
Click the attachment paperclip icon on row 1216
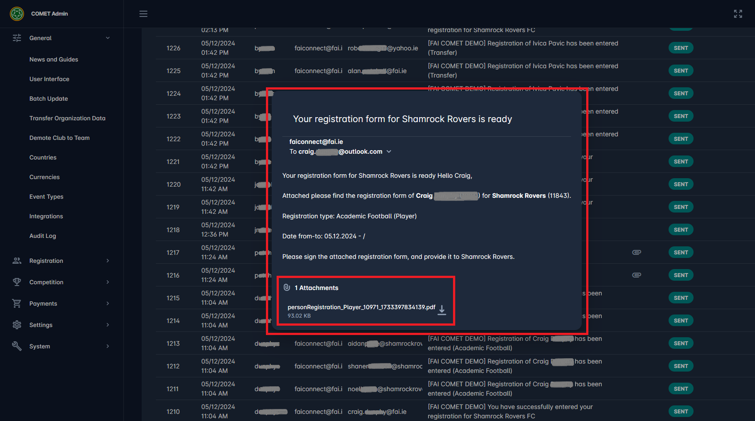[x=637, y=275]
